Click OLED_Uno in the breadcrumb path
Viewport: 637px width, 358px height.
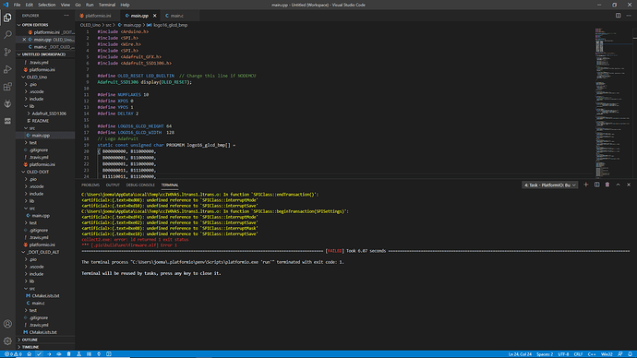[x=90, y=25]
